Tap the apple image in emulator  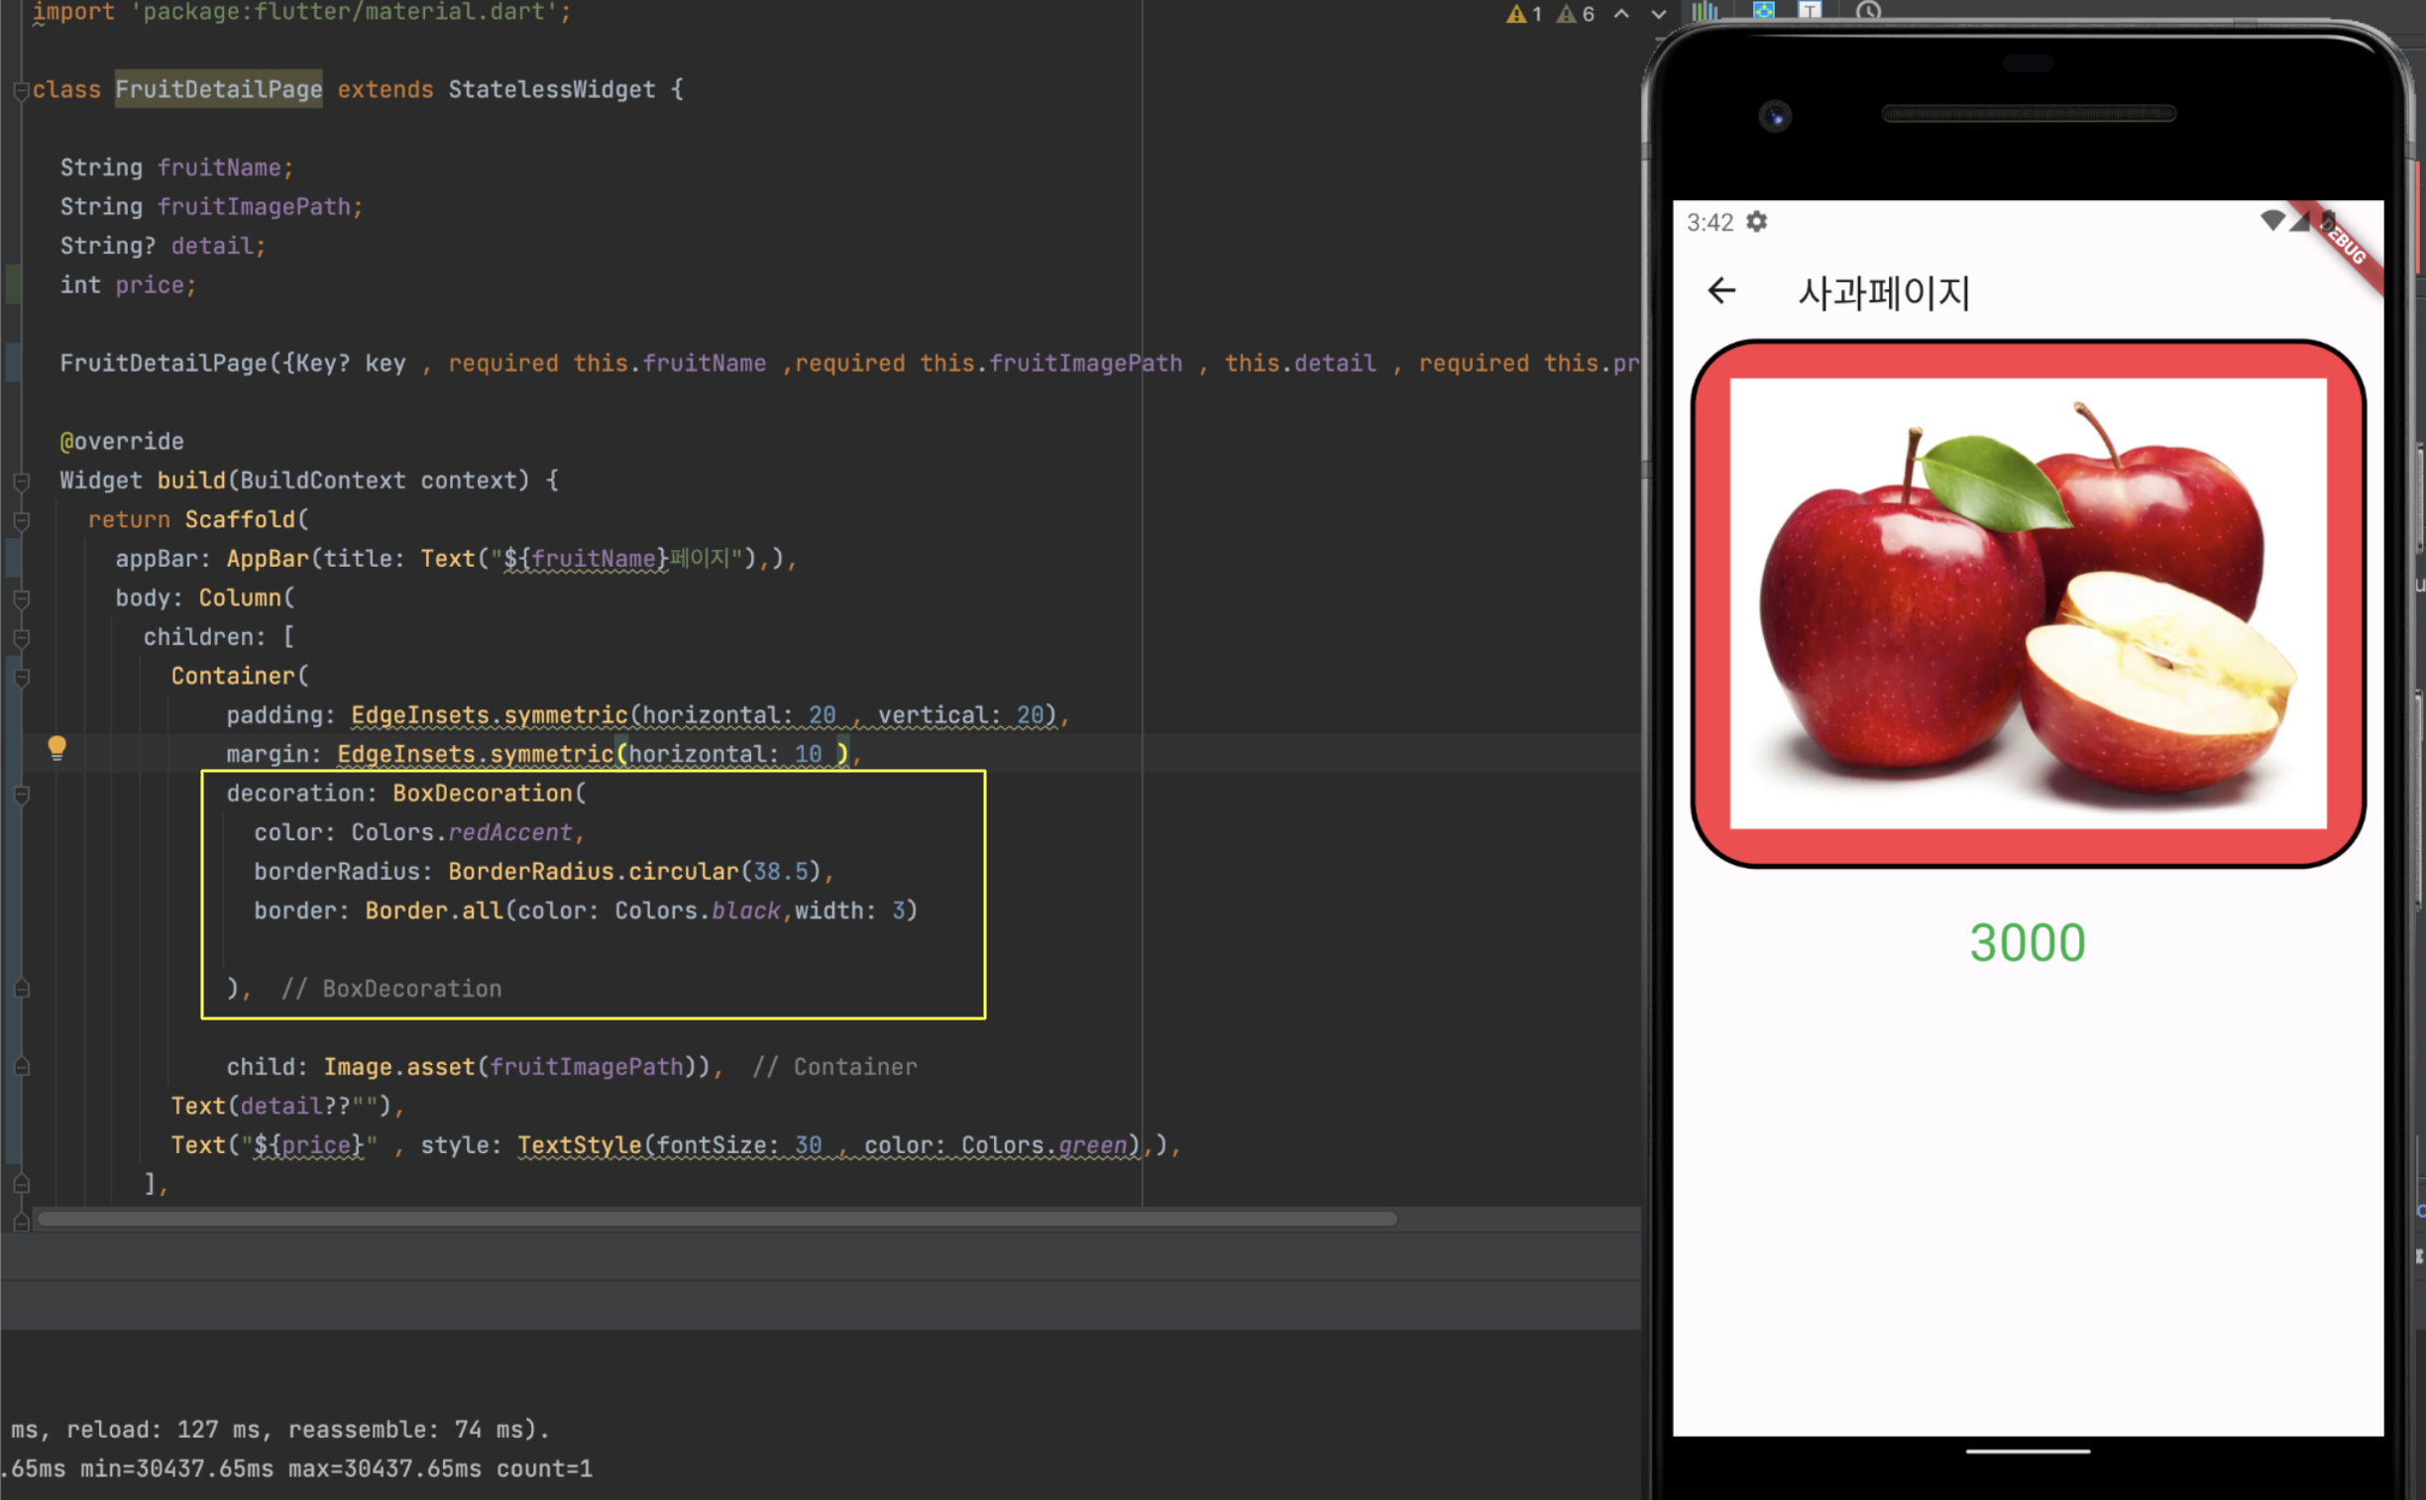[2028, 602]
